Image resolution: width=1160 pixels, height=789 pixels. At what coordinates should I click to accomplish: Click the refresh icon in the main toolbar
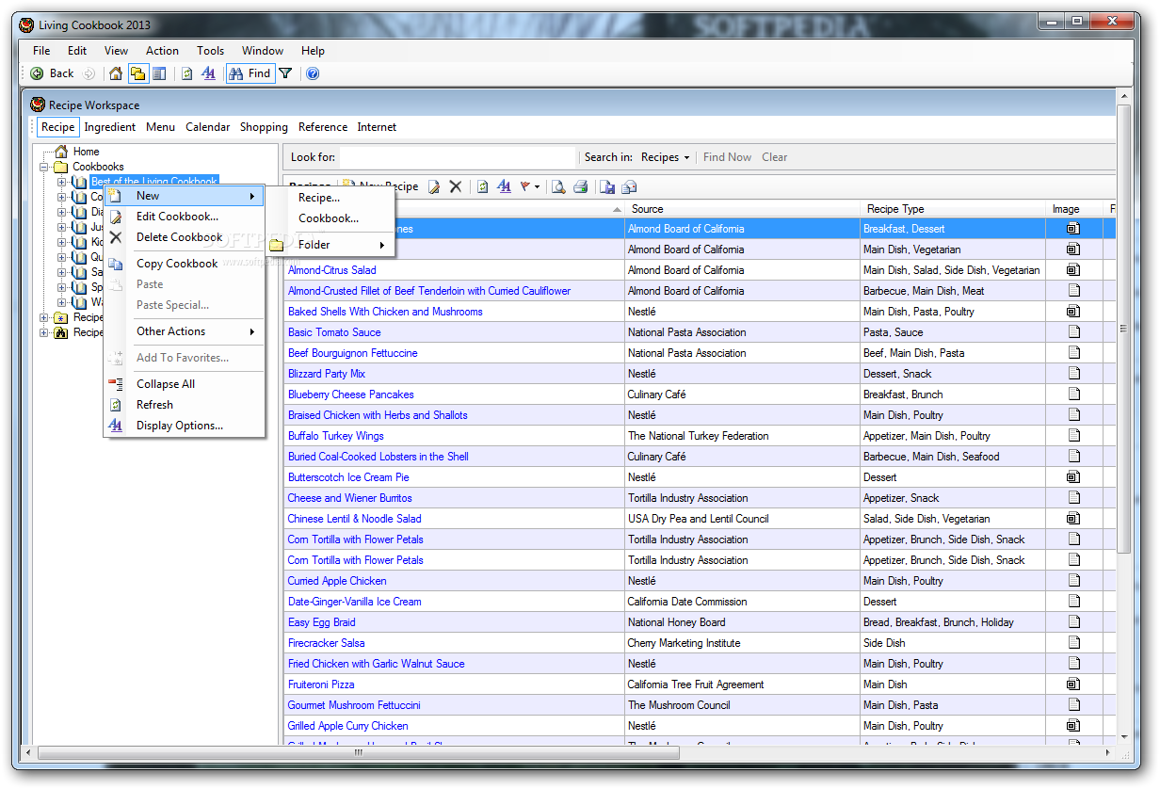[x=187, y=73]
